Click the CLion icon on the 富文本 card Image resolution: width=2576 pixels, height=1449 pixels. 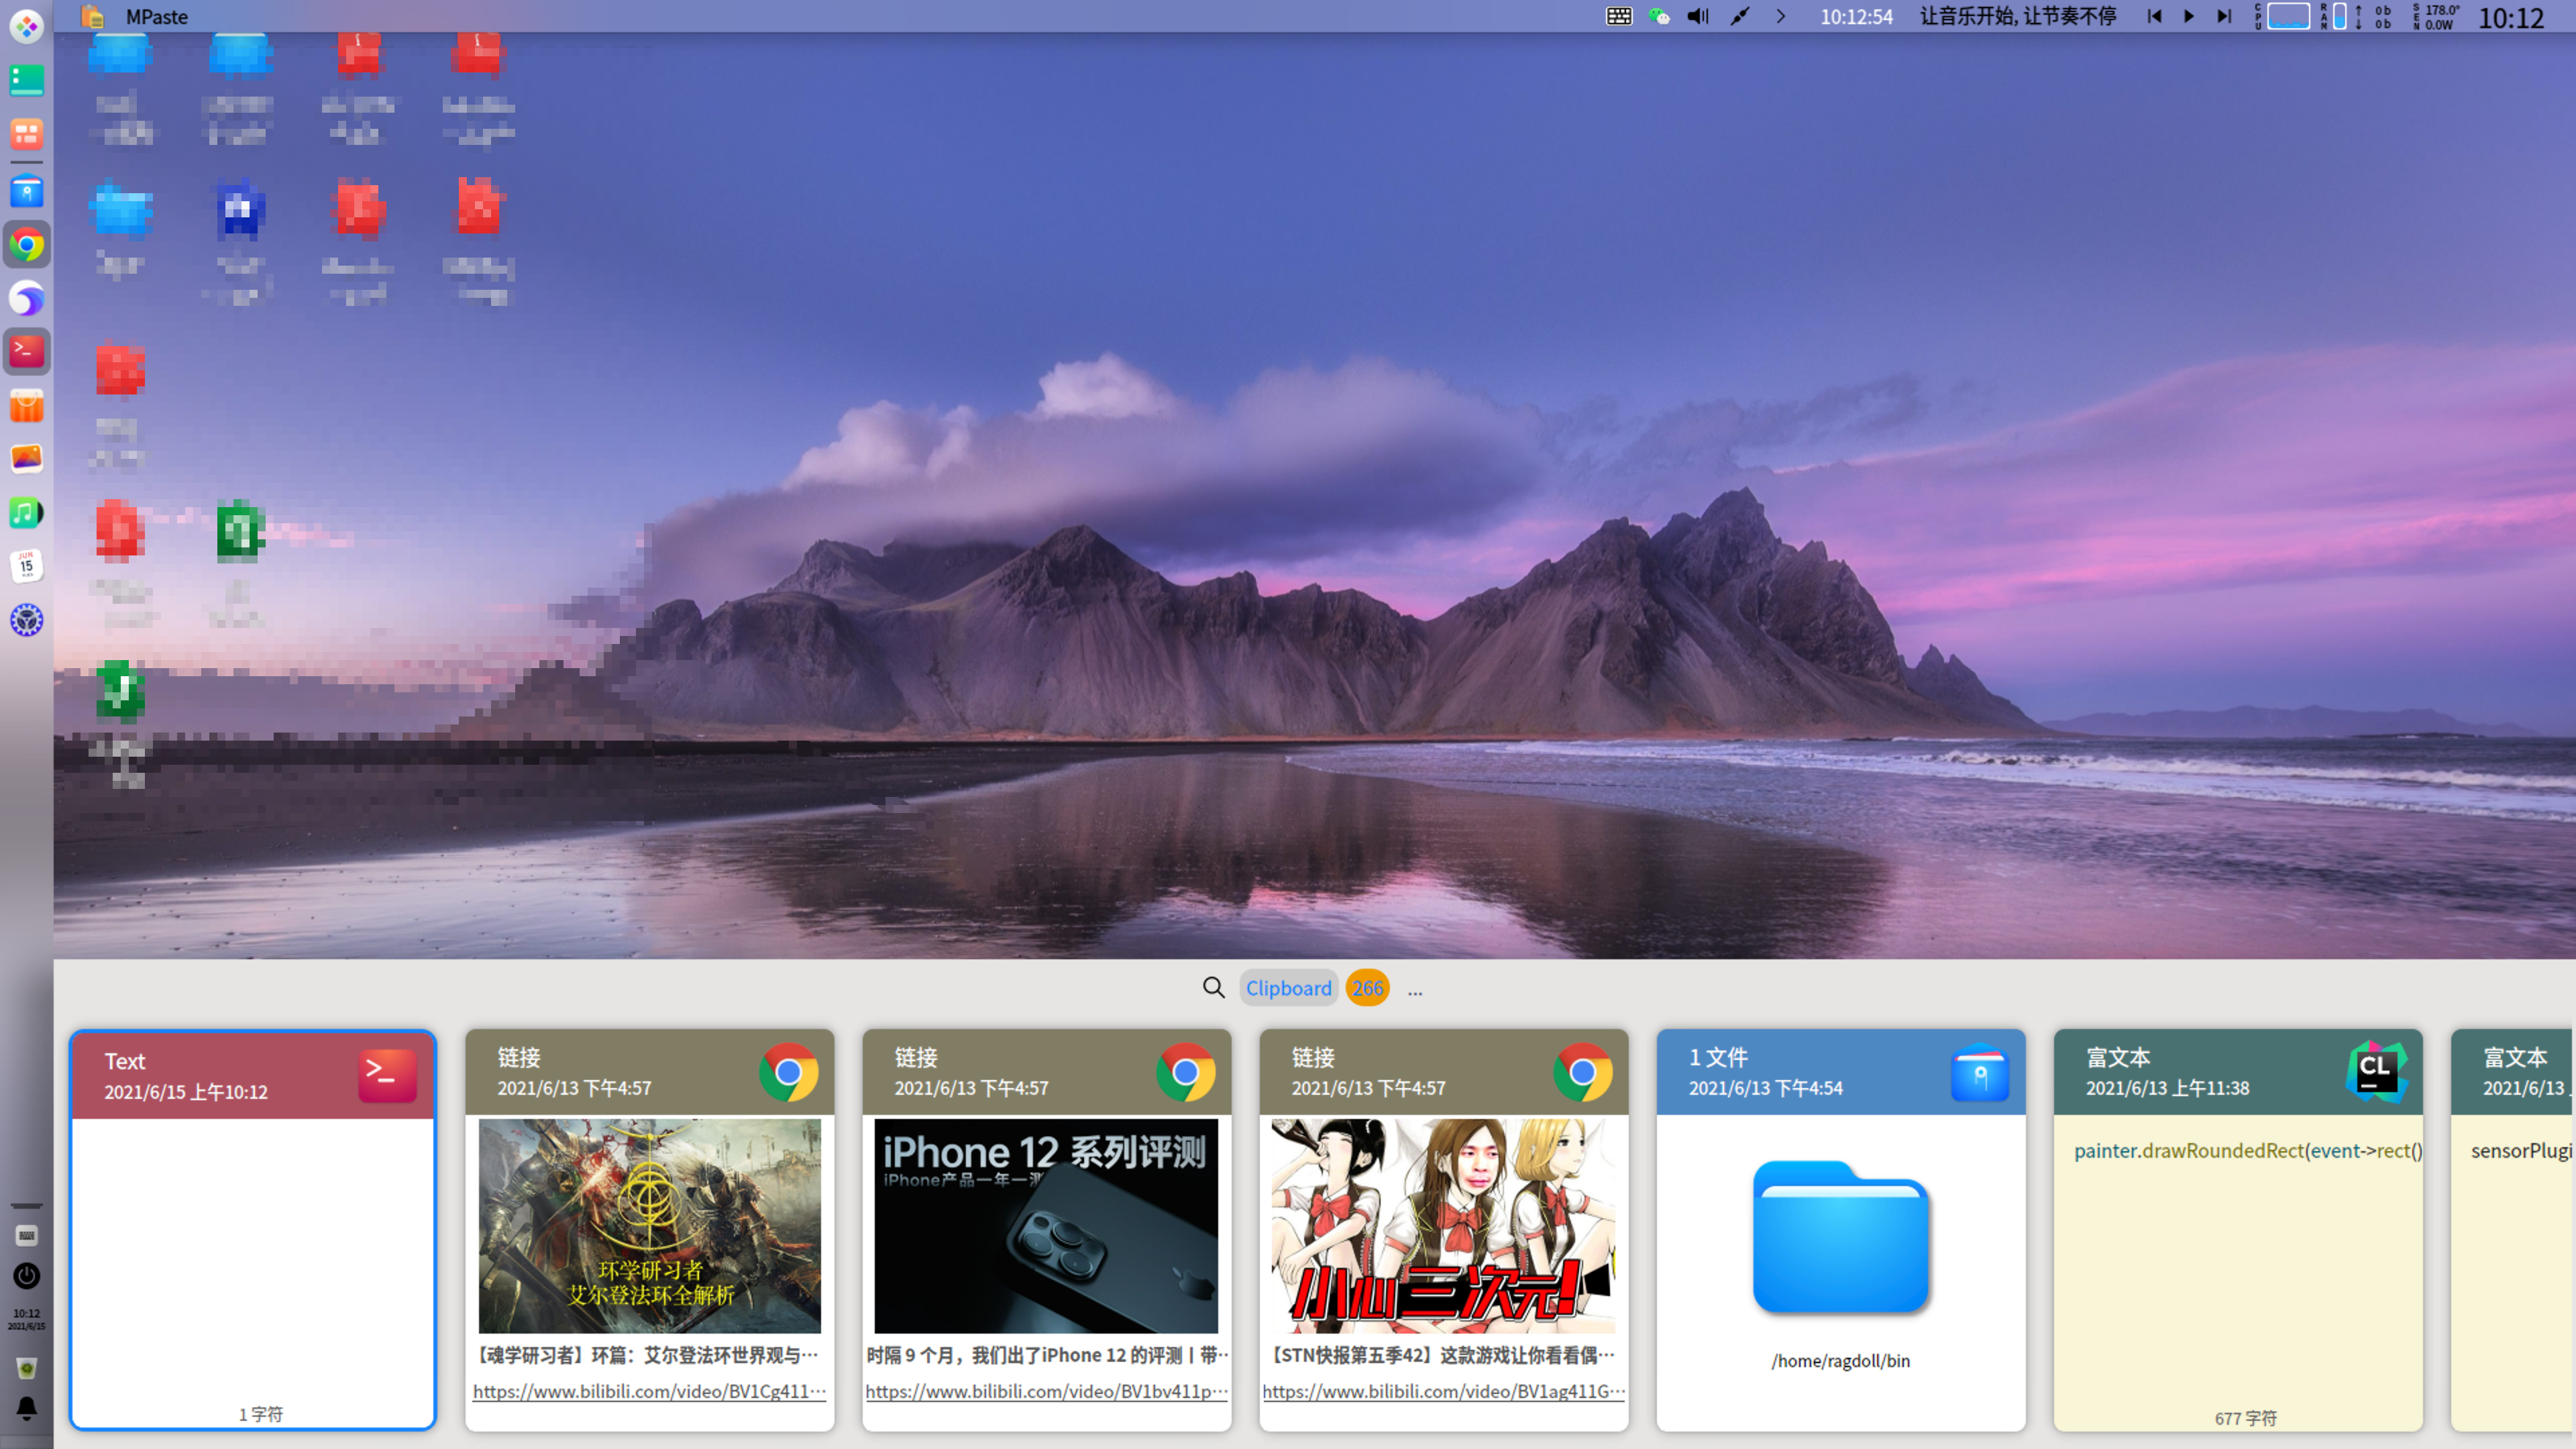2376,1072
